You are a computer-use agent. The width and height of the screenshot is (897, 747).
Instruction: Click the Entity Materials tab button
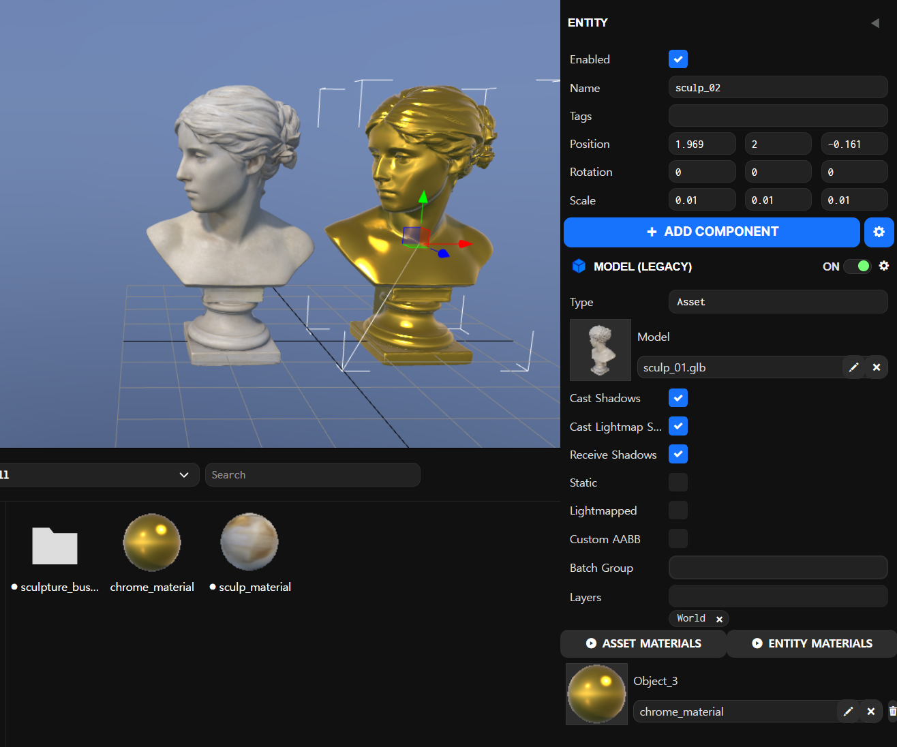[812, 643]
